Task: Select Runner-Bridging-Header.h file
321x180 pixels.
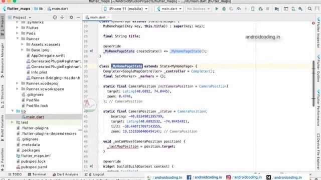Action: [56, 78]
